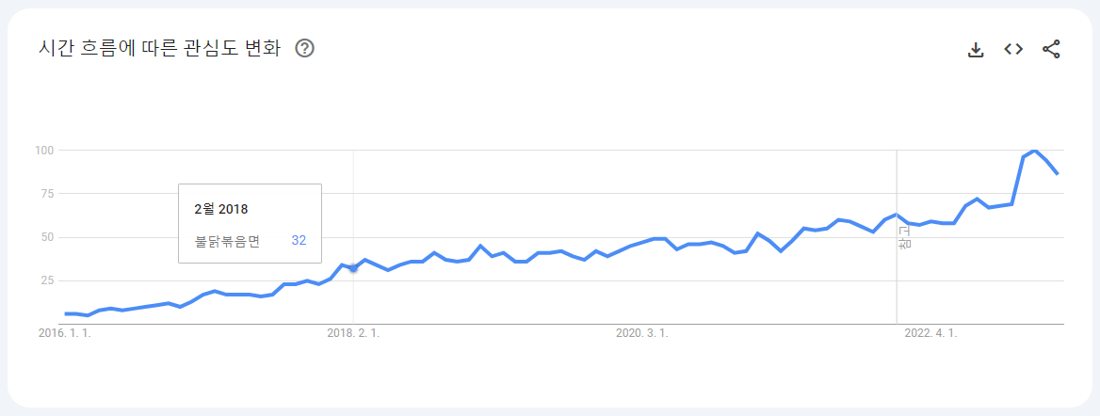Select the 2018. 2. 1. axis label
The height and width of the screenshot is (416, 1100).
tap(353, 334)
